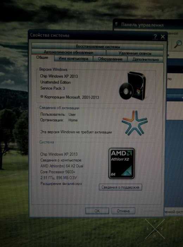Click the Сведения о поддержке button
Screen dimensions: 183x247
point(120,187)
